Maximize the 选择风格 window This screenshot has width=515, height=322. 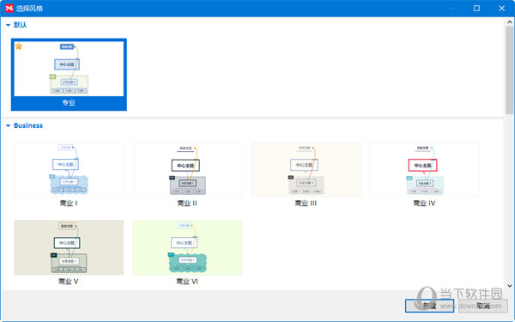tap(476, 9)
